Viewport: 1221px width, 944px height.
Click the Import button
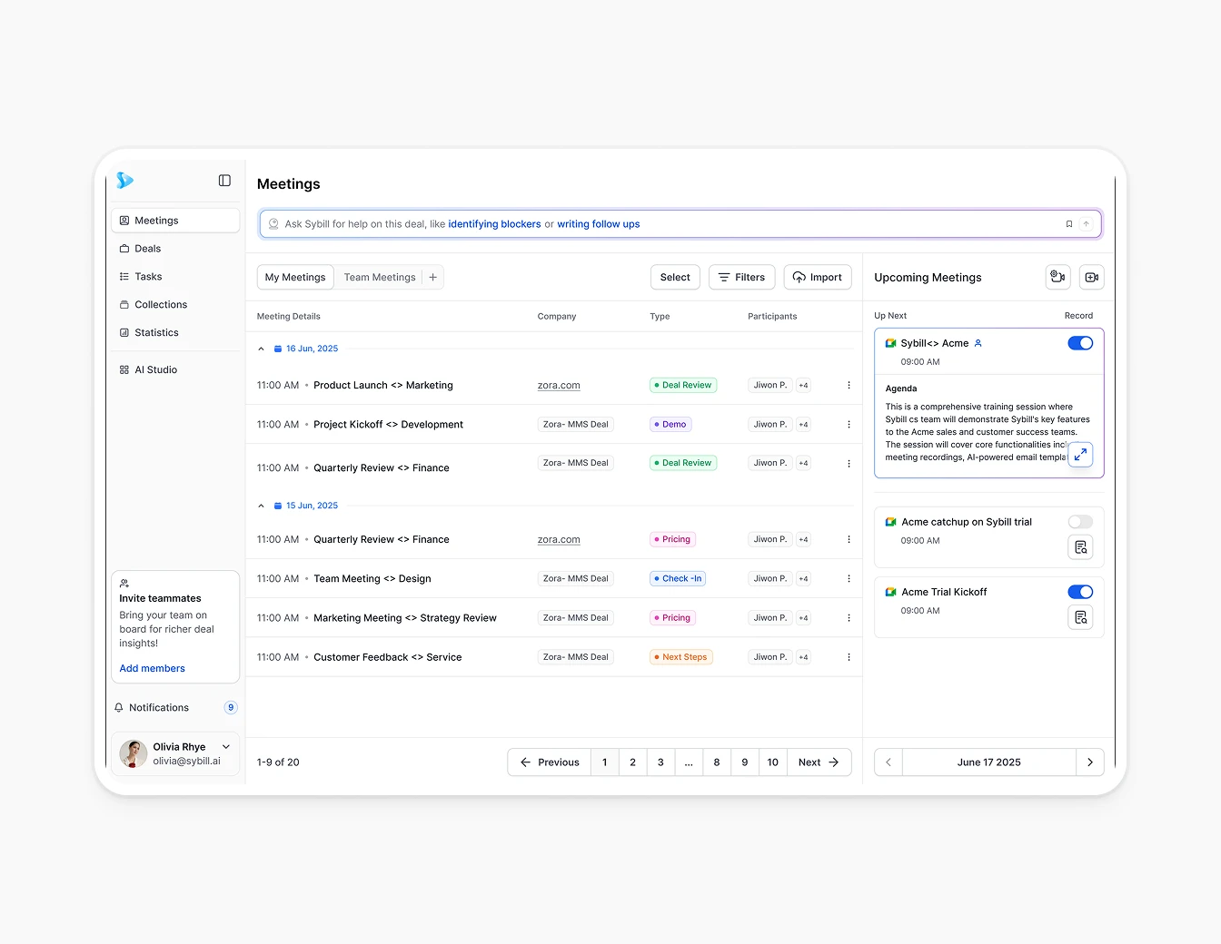pos(817,278)
